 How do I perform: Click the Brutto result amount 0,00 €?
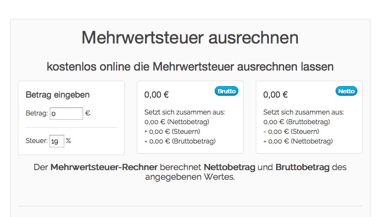click(x=156, y=95)
